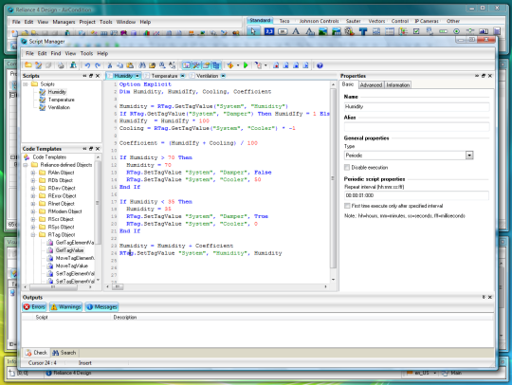Toggle the Warnings output filter
The width and height of the screenshot is (512, 385).
click(x=65, y=306)
